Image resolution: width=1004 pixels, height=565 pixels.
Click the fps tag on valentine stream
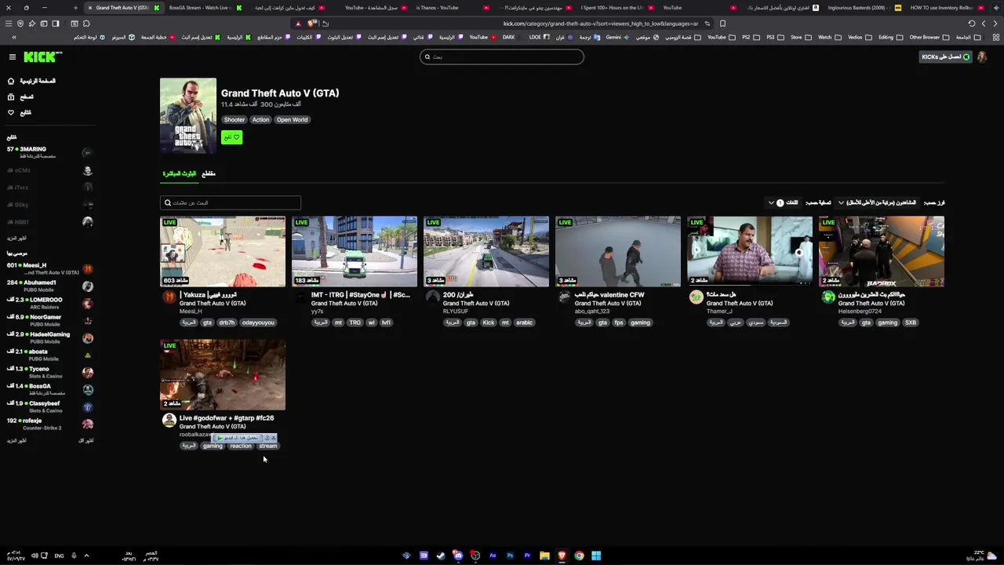pos(619,323)
